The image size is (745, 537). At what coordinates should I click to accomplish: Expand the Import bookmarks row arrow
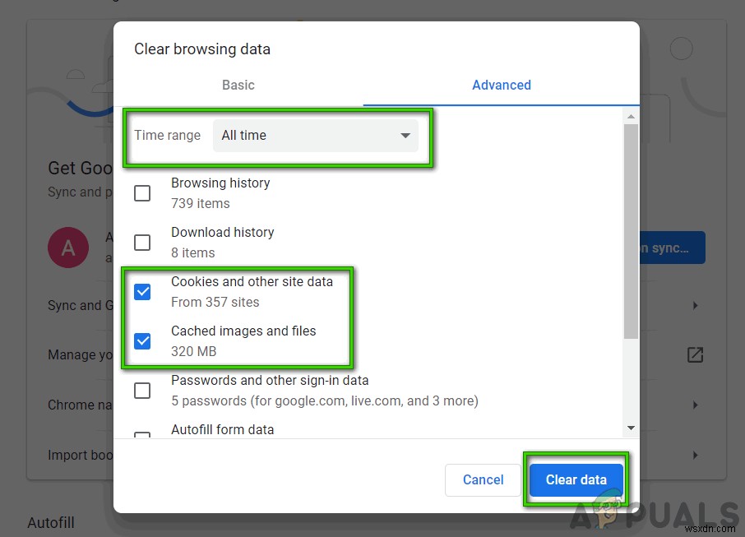point(695,455)
